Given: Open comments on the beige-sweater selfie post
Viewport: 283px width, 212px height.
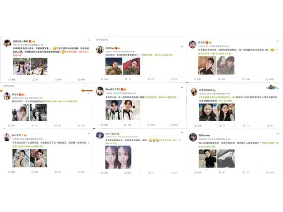Looking at the screenshot, I should click(58, 172).
